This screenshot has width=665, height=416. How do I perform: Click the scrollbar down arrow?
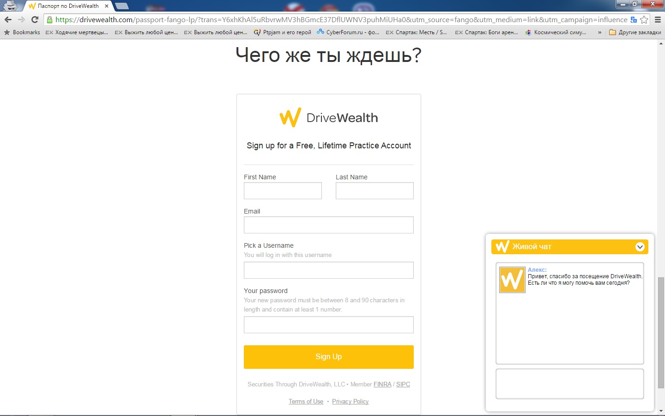tap(661, 411)
